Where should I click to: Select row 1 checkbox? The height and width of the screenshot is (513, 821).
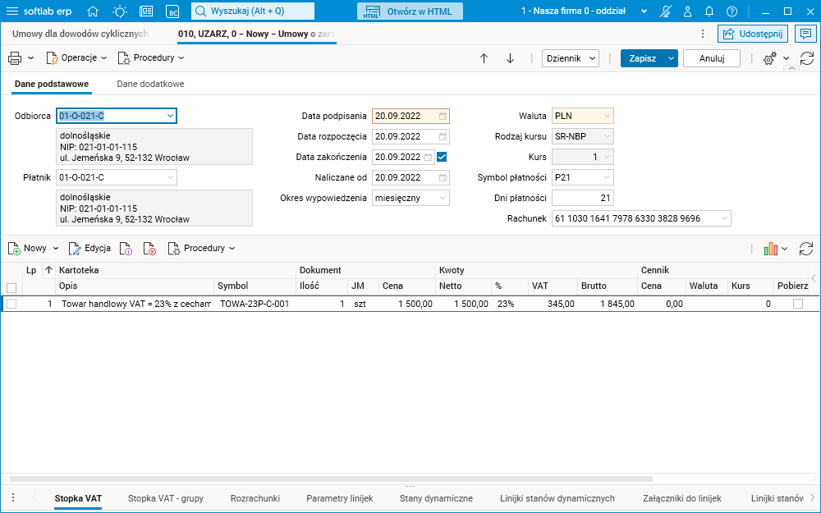point(11,304)
